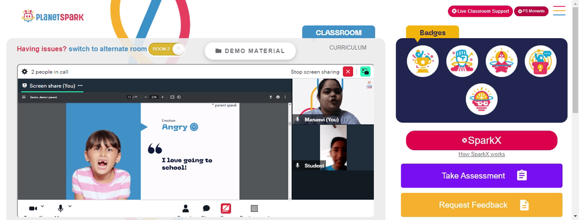Switch to the Curriculum tab
This screenshot has height=220, width=579.
348,47
